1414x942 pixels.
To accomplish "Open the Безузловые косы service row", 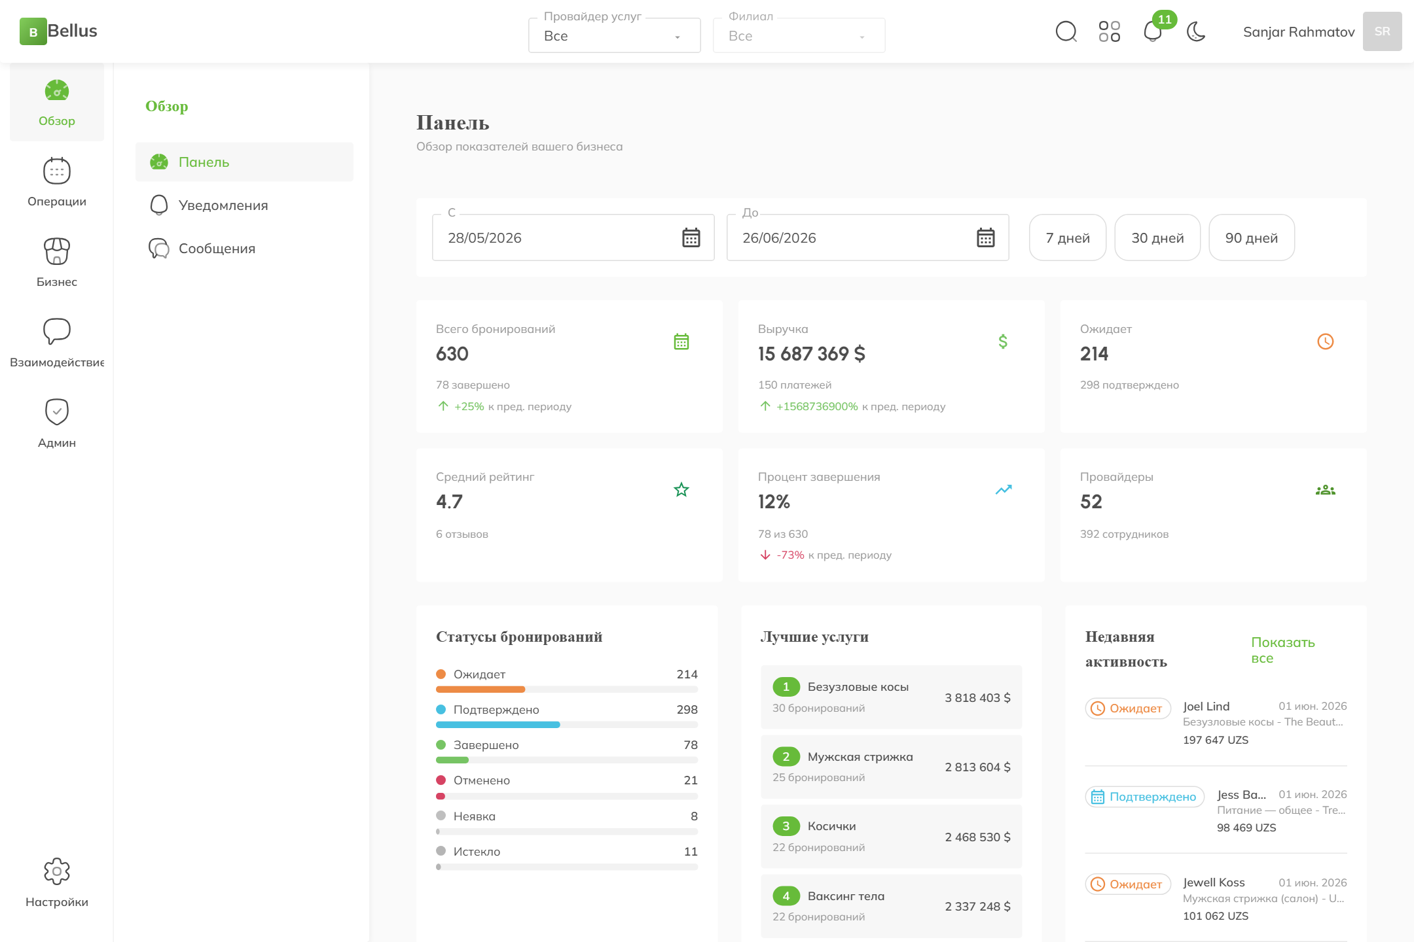I will [x=891, y=697].
